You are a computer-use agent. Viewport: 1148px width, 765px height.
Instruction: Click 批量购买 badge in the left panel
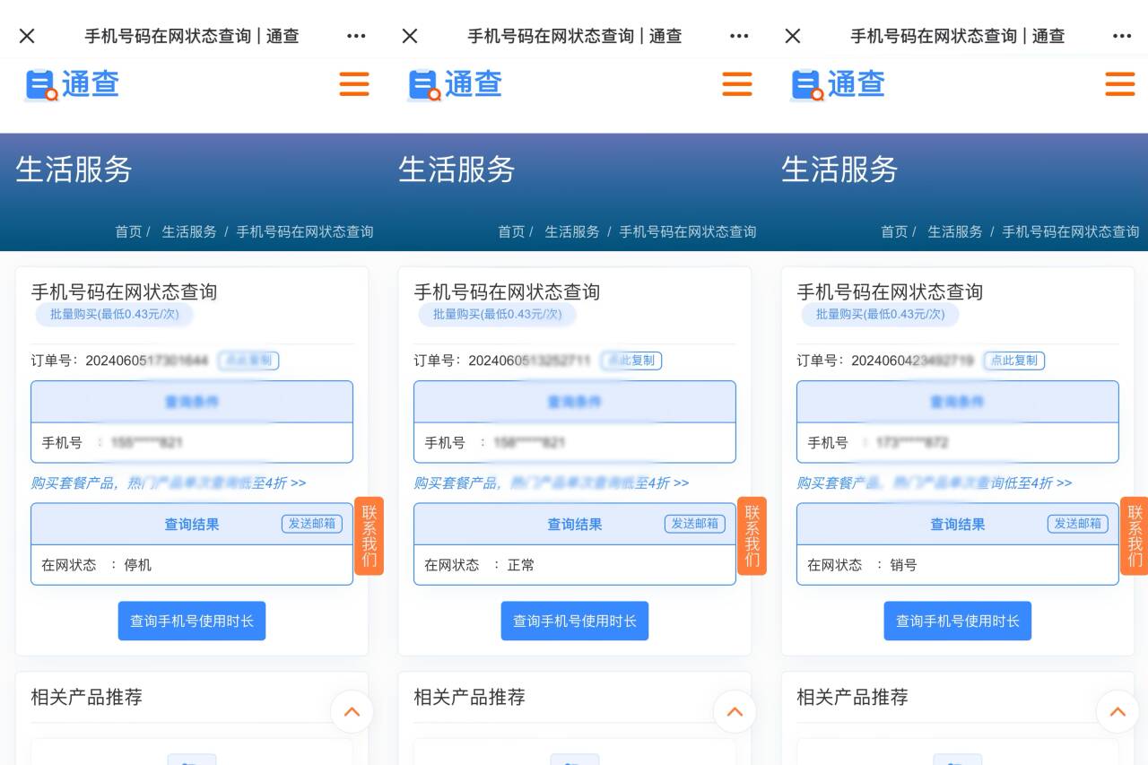114,314
